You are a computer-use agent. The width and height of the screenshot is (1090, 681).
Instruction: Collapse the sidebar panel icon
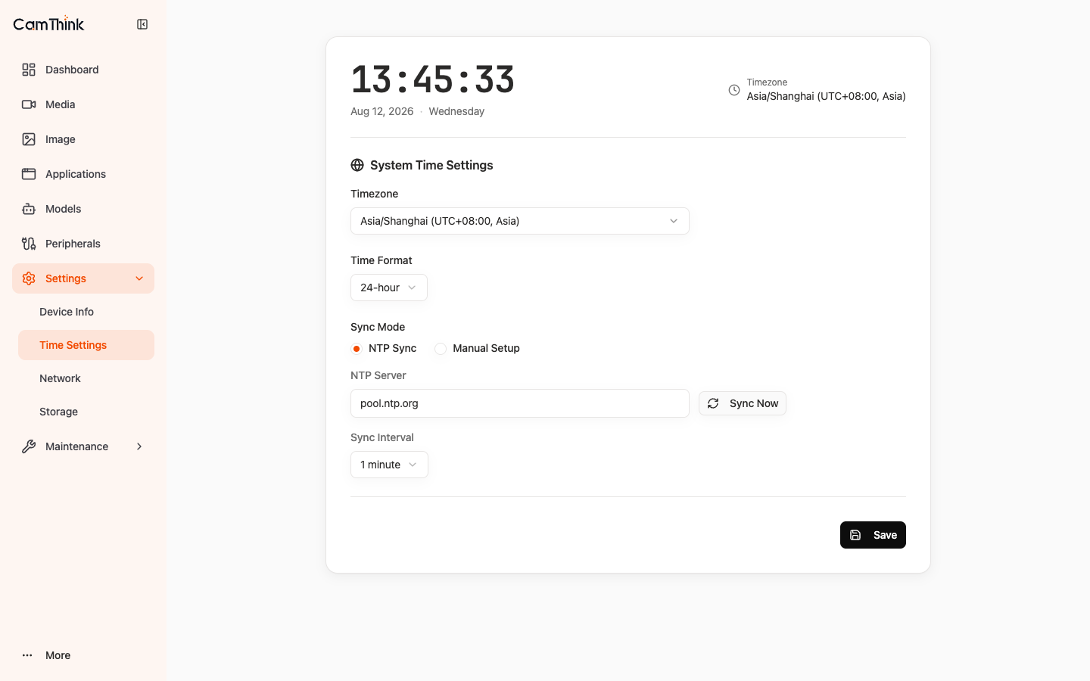pyautogui.click(x=142, y=24)
